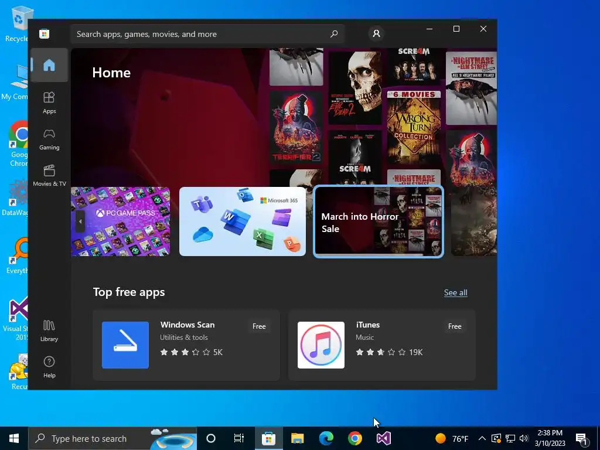Click the Windows Scan title text

coord(187,325)
